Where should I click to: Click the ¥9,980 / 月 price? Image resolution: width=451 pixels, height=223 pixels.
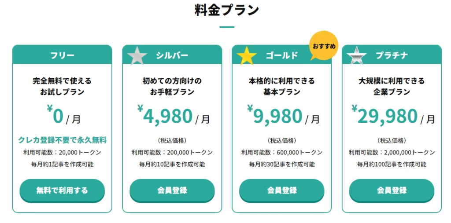[x=283, y=116]
